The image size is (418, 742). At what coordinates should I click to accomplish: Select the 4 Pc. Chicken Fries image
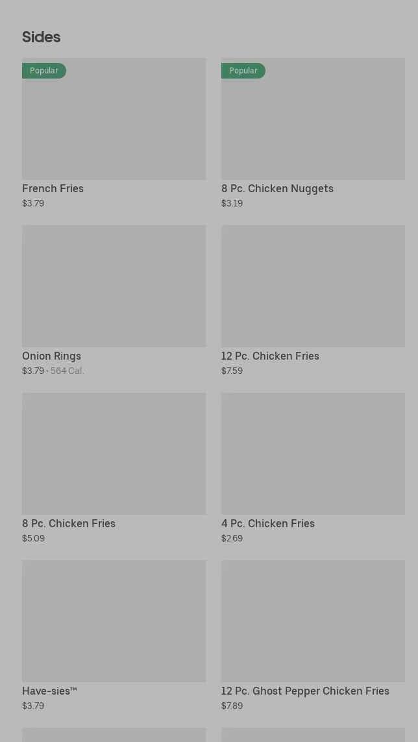(x=313, y=453)
